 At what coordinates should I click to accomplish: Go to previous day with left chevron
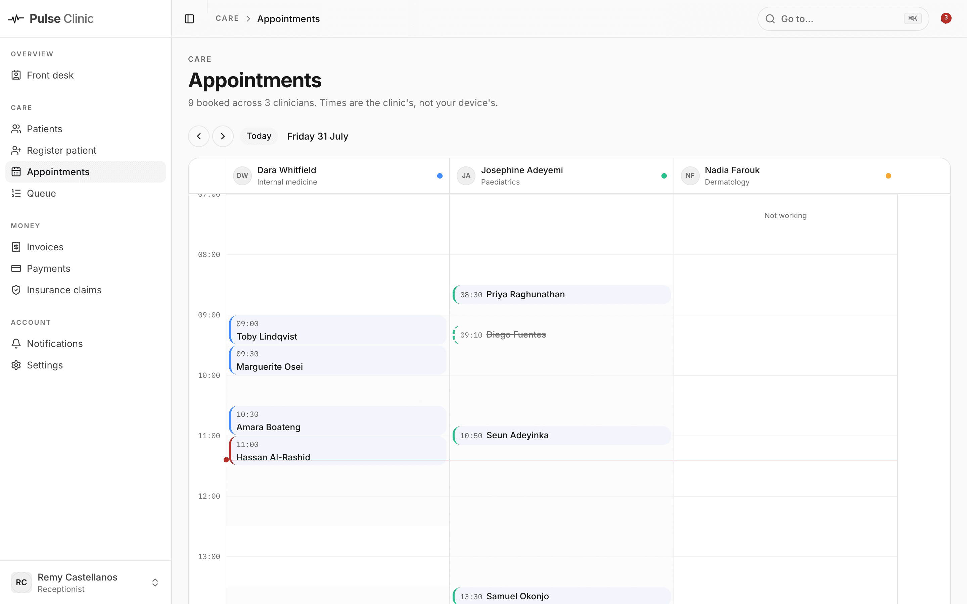198,136
